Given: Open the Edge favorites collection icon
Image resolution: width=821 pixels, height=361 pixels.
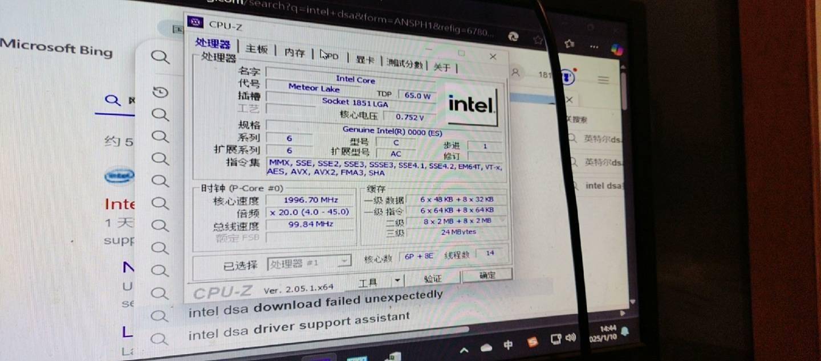Looking at the screenshot, I should [568, 43].
